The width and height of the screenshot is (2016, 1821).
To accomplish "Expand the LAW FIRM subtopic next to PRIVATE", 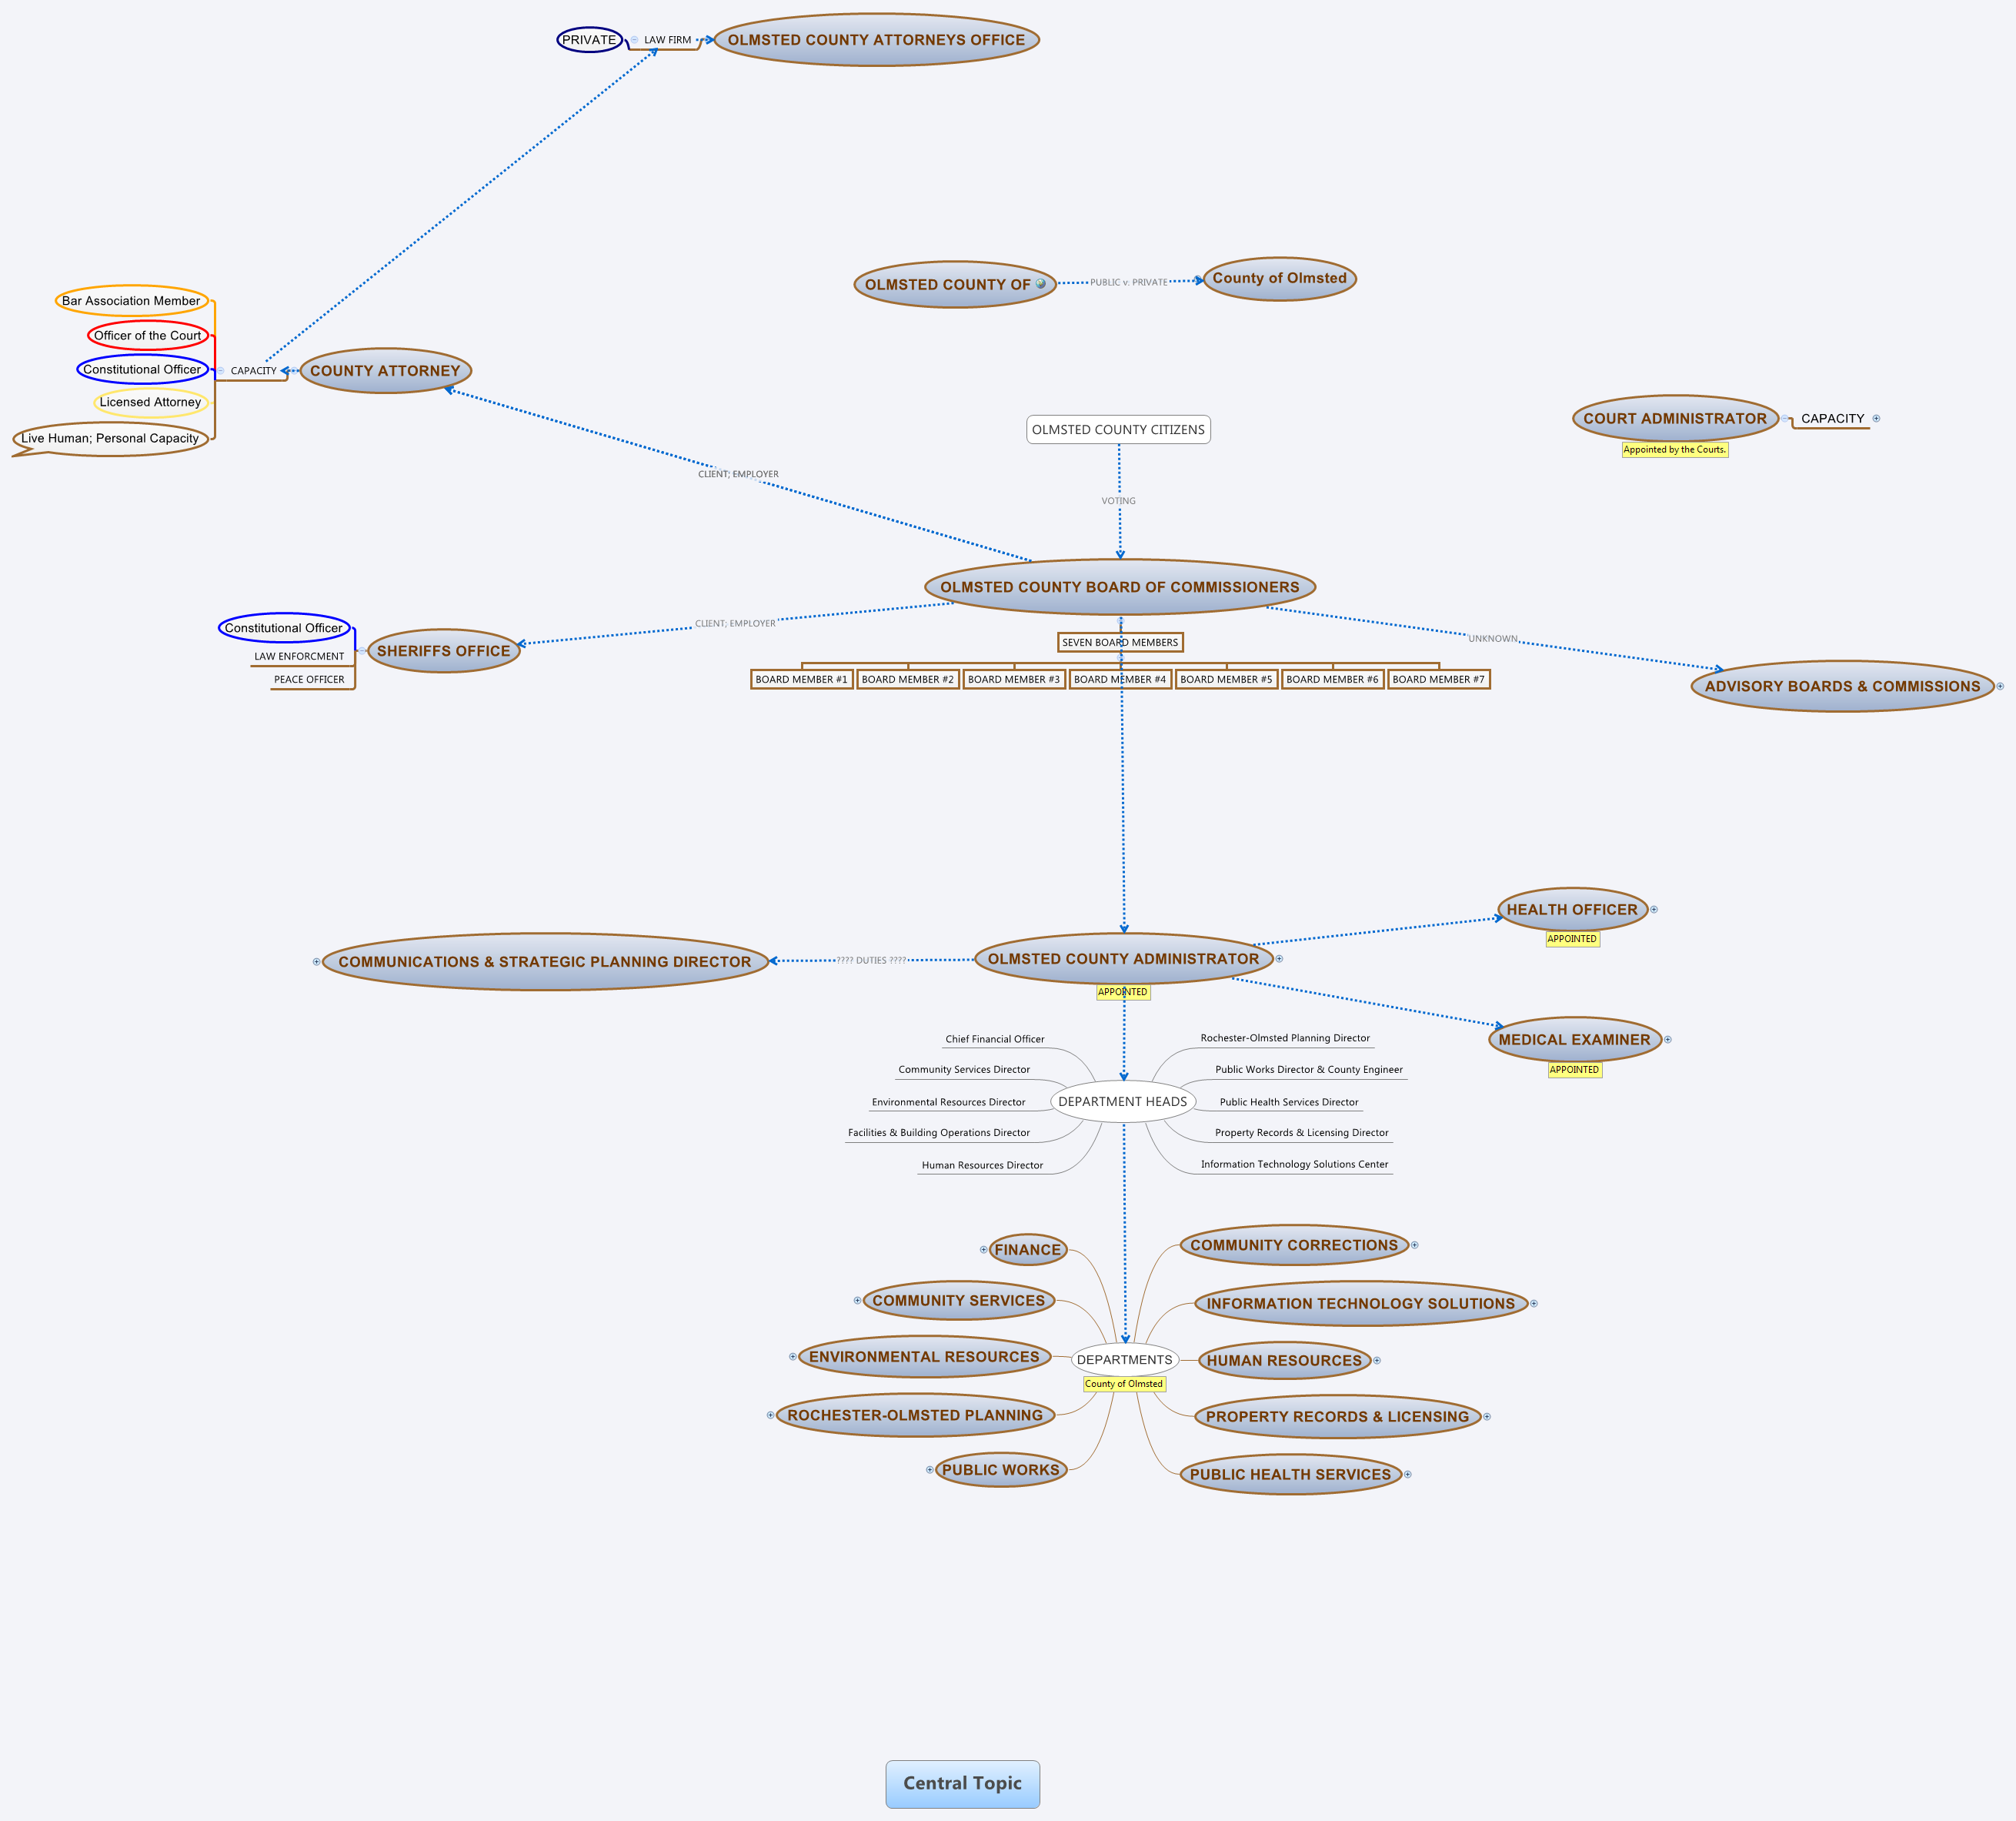I will [635, 40].
